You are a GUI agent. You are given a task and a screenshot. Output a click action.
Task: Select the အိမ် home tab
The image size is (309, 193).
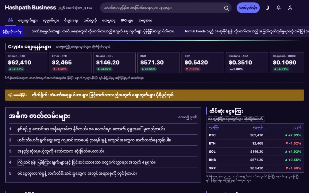click(10, 21)
